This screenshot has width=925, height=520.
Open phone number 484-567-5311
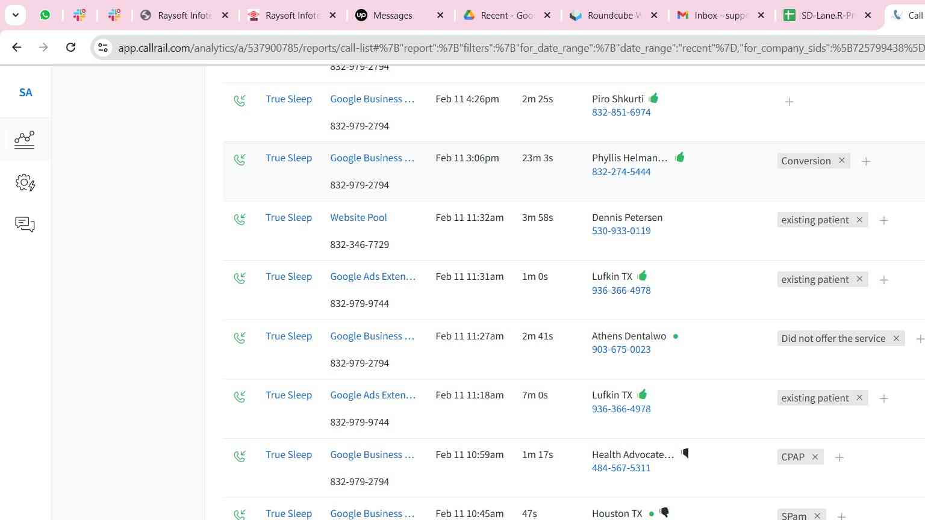[621, 468]
